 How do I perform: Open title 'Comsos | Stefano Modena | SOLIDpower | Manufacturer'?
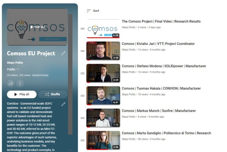click(x=164, y=66)
